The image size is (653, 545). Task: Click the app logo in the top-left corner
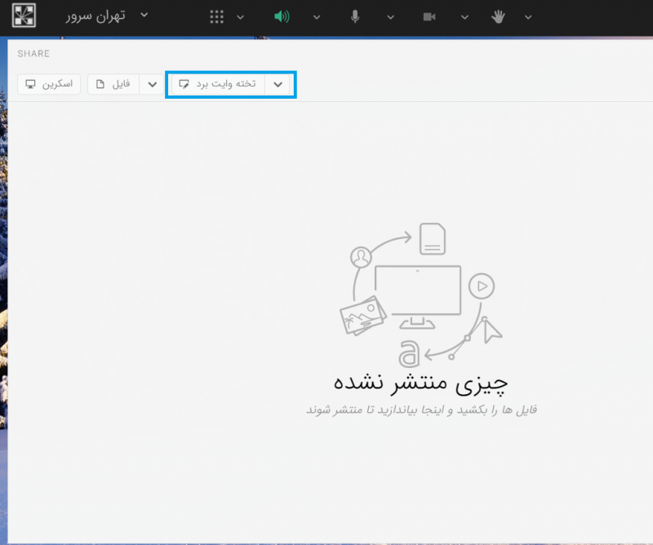tap(24, 16)
